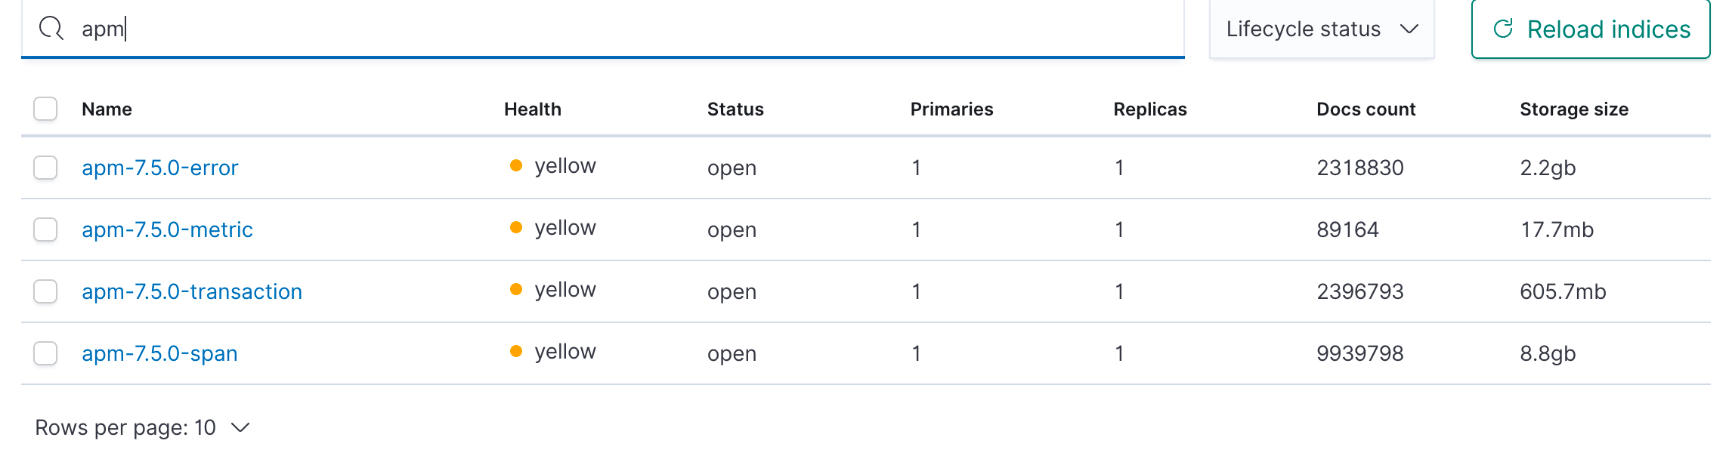Screen dimensions: 1729x462
Task: Click the Lifecycle status chevron arrow
Action: 1409,29
